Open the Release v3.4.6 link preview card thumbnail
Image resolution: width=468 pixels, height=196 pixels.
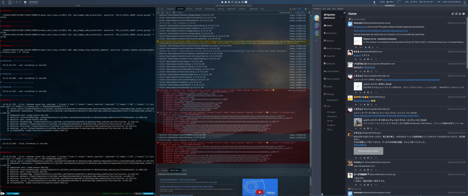(358, 41)
